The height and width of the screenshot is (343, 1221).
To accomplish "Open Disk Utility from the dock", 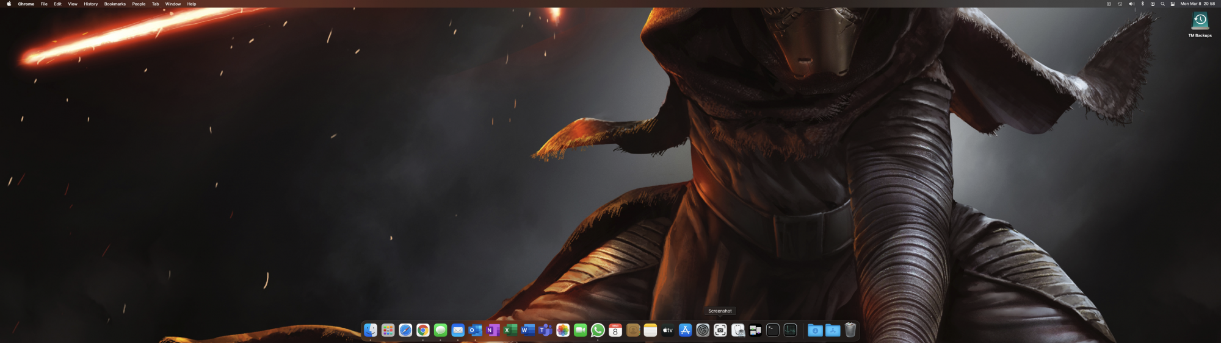I will pos(738,330).
